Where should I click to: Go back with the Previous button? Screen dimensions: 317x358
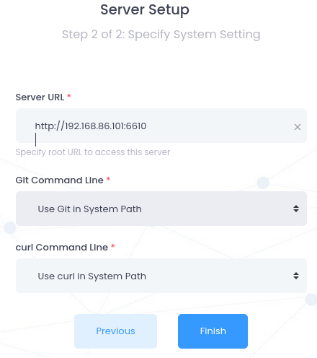115,331
